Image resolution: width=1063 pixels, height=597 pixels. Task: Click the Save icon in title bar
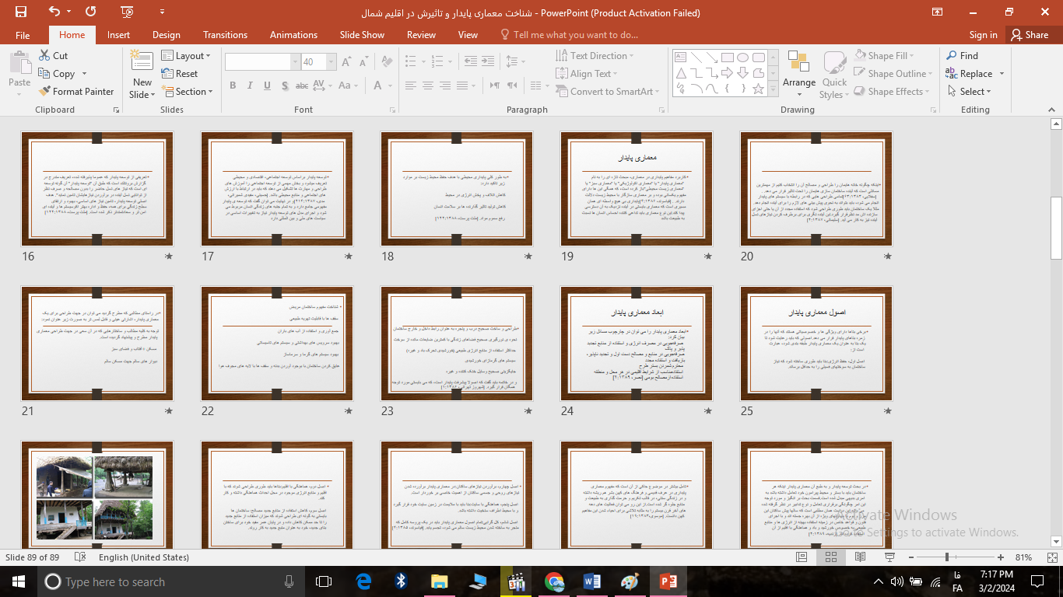21,12
